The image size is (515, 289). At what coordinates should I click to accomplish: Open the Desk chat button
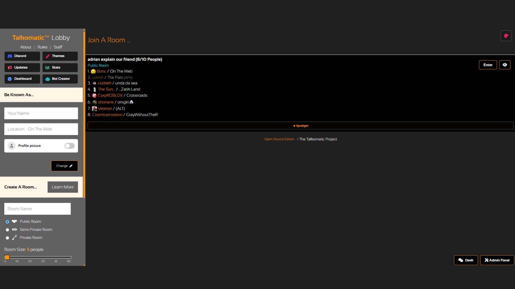click(466, 260)
